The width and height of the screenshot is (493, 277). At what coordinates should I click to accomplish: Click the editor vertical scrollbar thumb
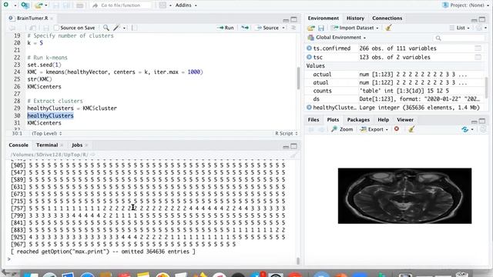coord(298,78)
